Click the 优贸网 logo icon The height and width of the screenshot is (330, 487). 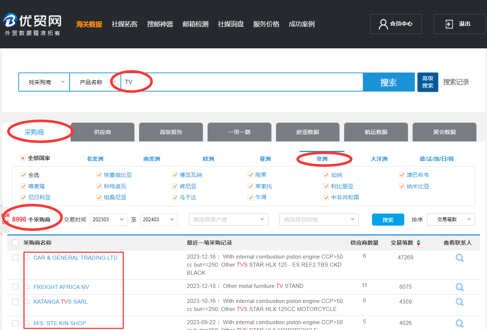pos(10,21)
